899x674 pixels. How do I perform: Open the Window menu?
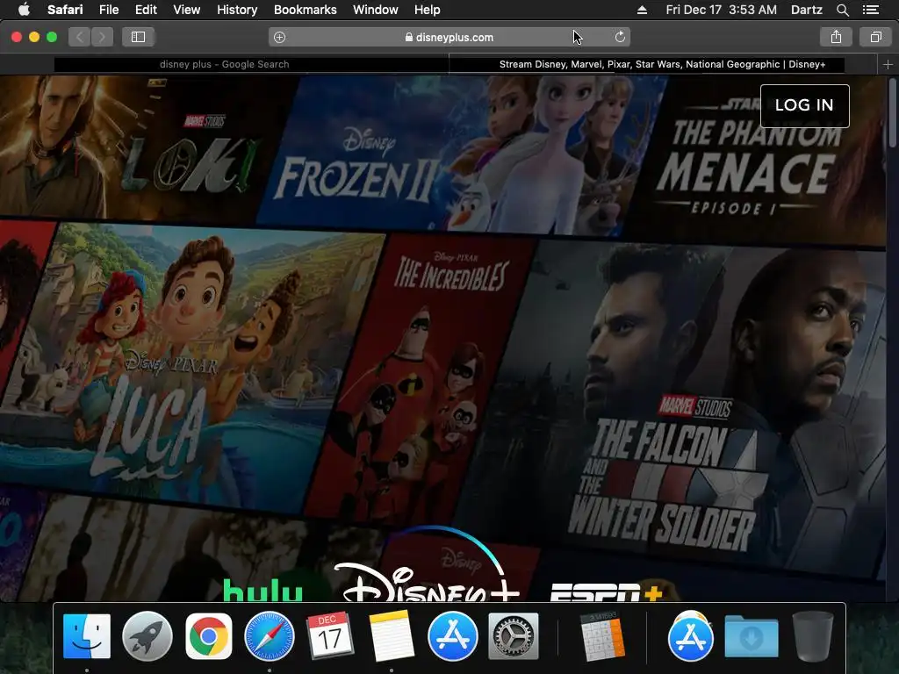click(375, 10)
